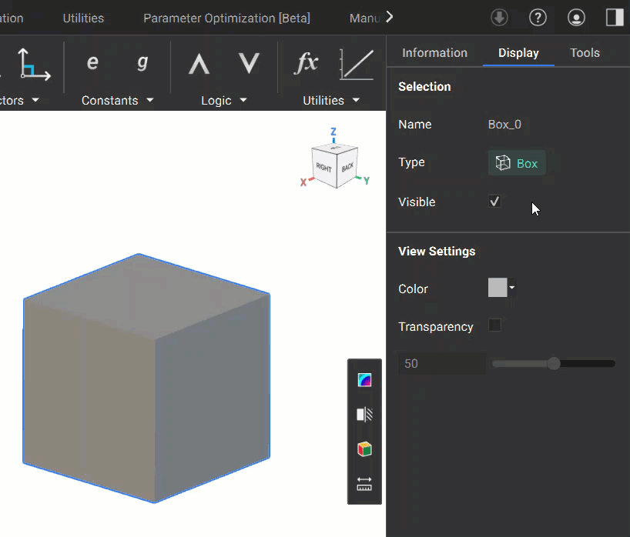Select the Display tab

[x=518, y=53]
